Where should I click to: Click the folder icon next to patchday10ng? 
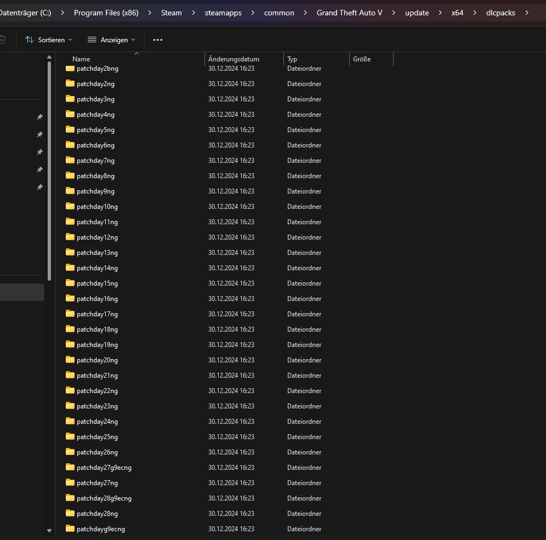click(70, 206)
